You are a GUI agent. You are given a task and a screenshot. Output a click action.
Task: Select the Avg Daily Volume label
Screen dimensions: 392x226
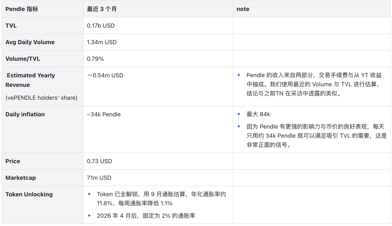pos(30,42)
